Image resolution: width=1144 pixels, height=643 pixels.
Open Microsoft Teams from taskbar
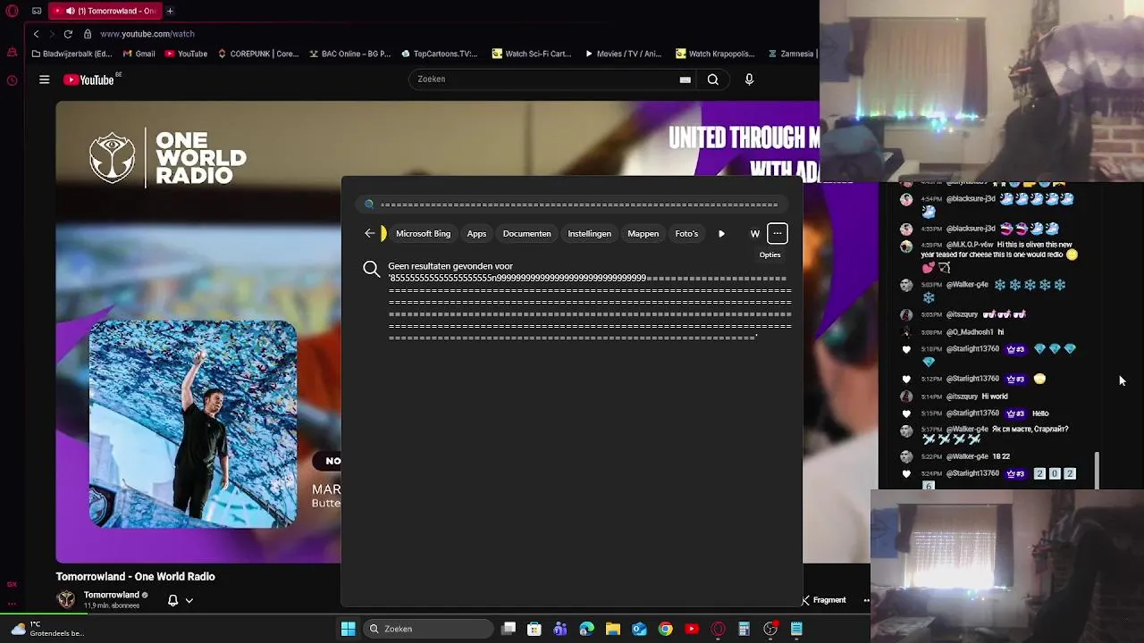point(560,629)
